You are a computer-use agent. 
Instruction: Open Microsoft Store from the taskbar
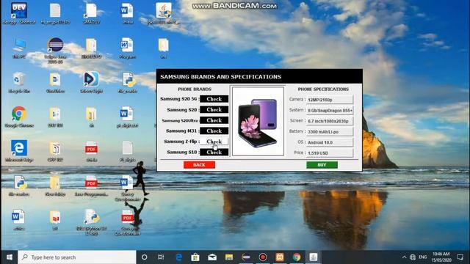coord(195,257)
